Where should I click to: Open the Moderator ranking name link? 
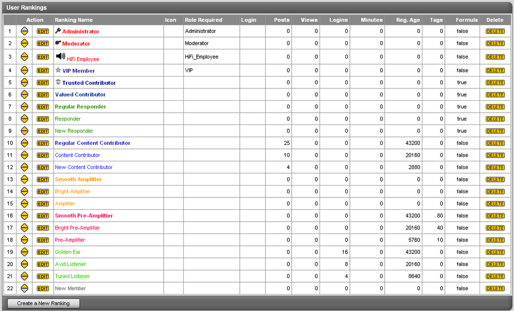click(x=76, y=44)
